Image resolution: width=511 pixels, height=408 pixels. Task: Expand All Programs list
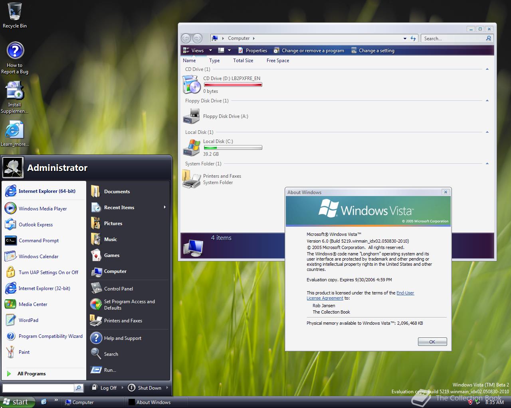tap(44, 373)
